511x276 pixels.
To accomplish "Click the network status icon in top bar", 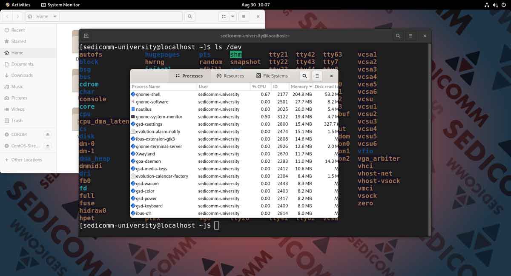I will pos(487,5).
